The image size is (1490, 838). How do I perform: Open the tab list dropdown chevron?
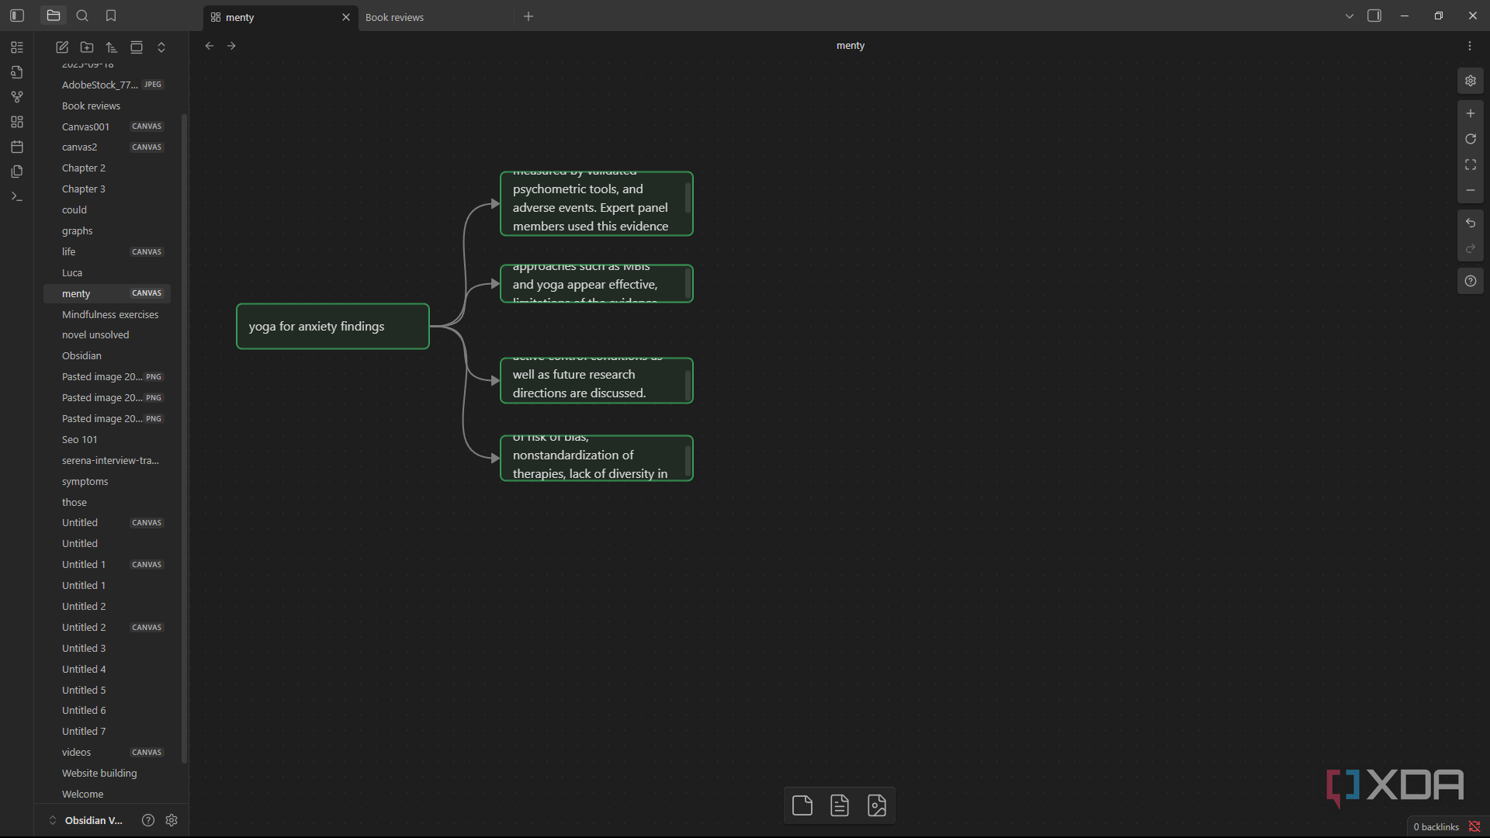click(1350, 16)
